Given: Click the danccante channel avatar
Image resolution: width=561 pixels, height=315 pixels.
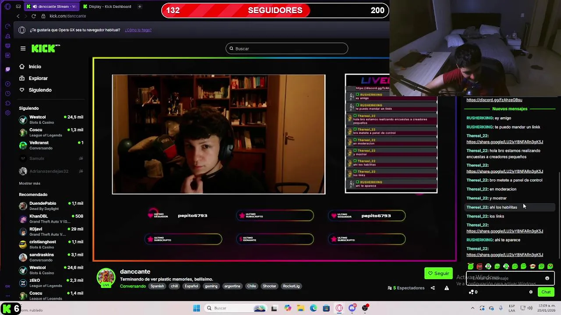Looking at the screenshot, I should 106,277.
